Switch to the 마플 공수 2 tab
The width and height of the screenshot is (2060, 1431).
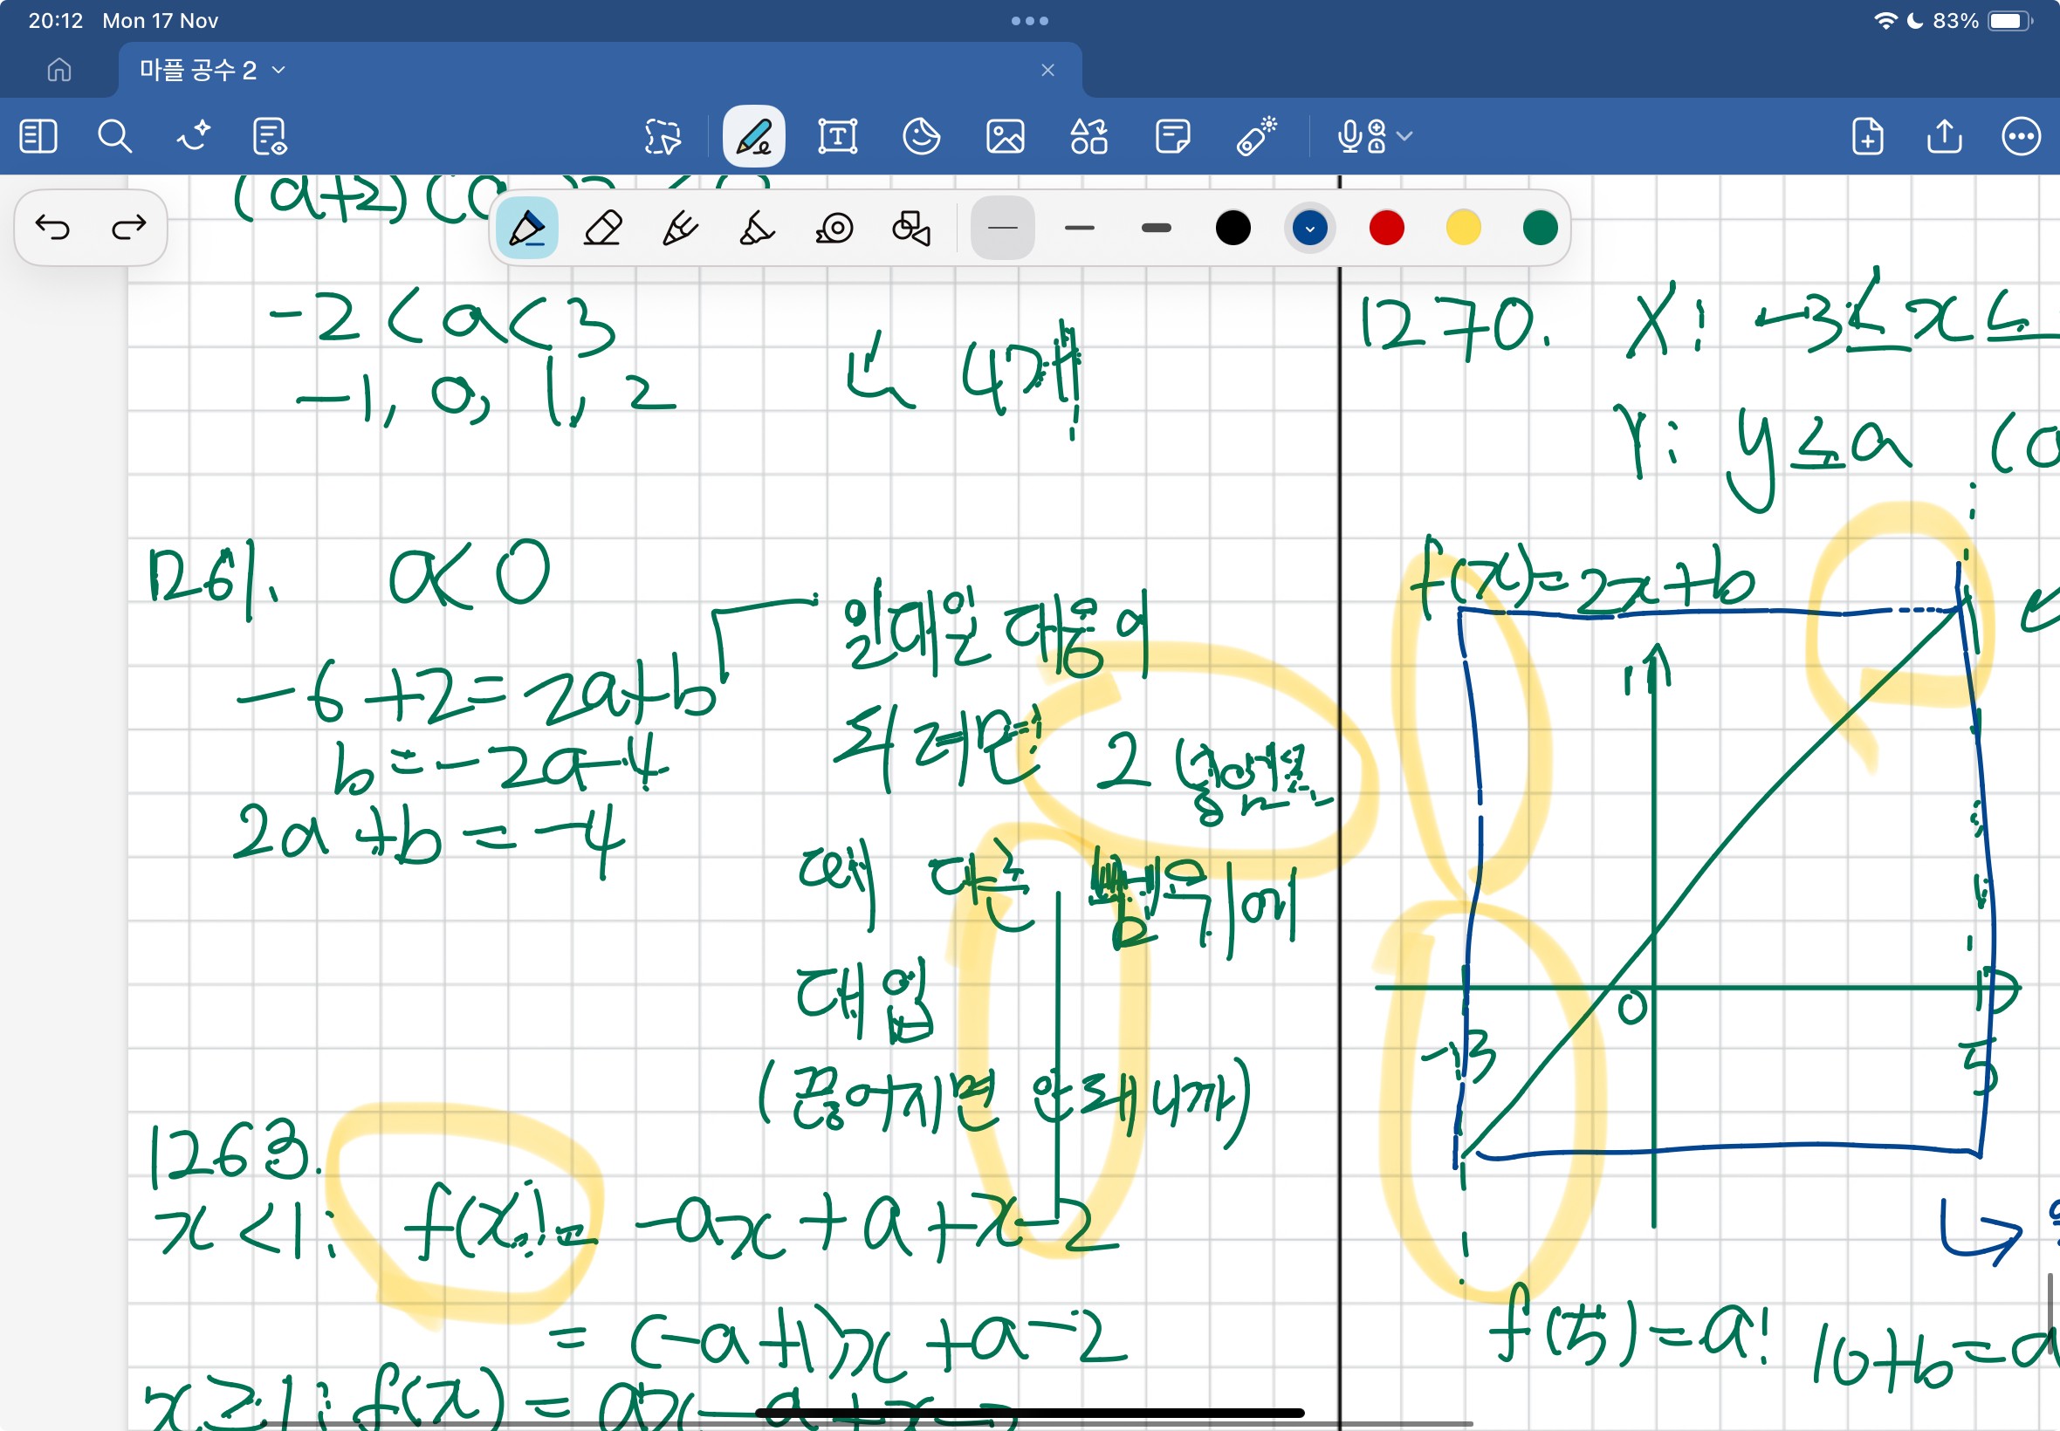point(199,70)
